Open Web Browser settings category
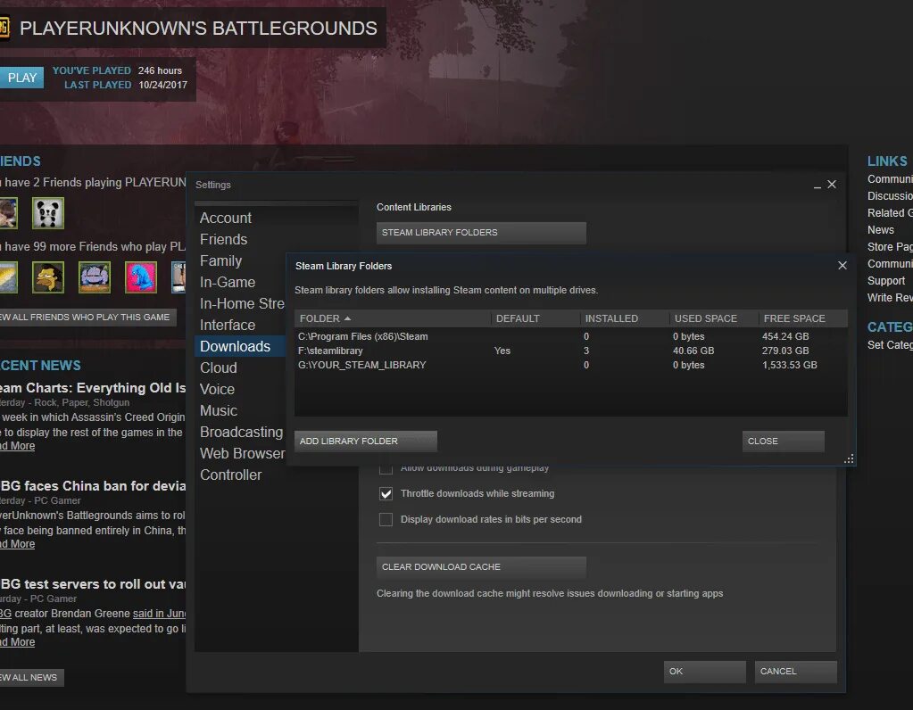Screen dimensions: 913x710 pyautogui.click(x=242, y=453)
